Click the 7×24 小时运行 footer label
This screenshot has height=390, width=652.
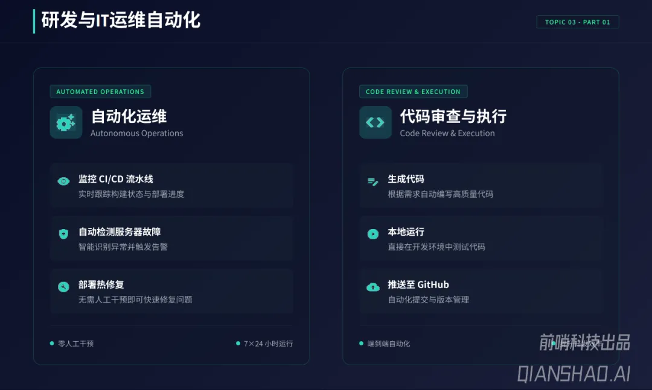point(268,344)
